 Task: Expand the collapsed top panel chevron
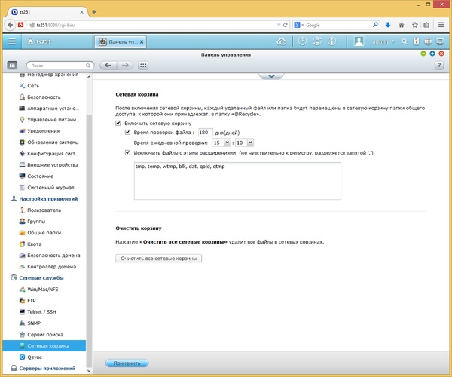271,76
